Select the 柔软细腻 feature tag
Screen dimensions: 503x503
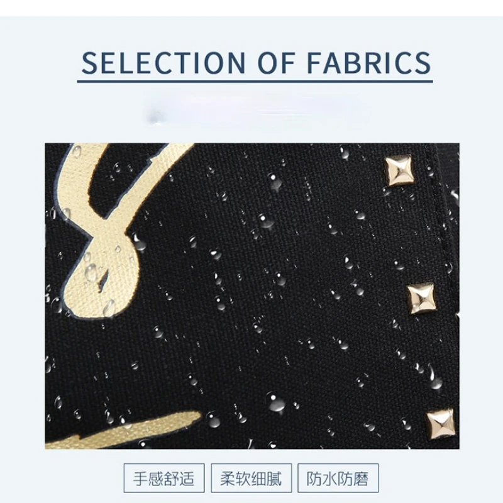(x=251, y=478)
